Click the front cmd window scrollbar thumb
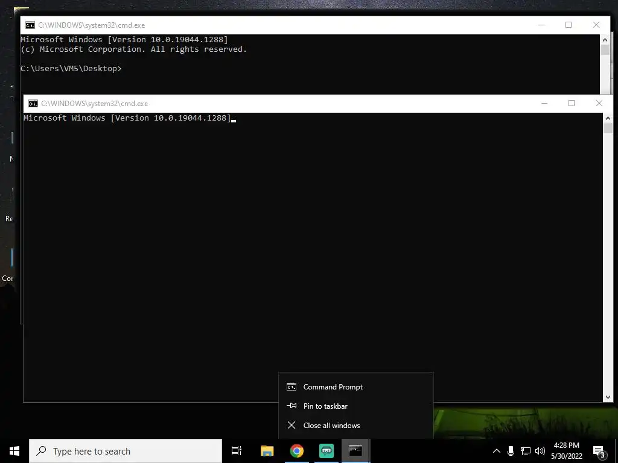Viewport: 618px width, 463px height. click(x=608, y=128)
